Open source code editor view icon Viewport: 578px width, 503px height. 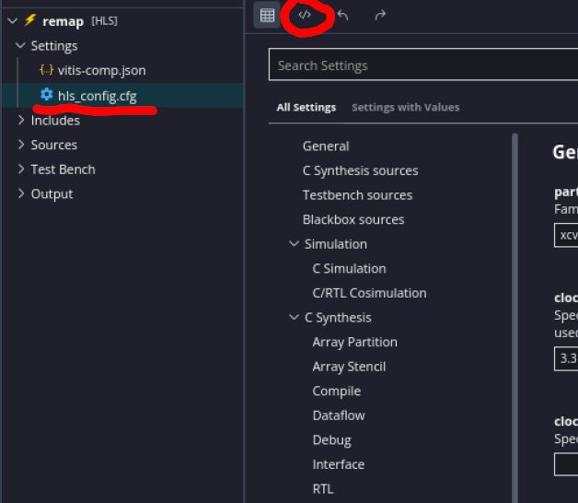[306, 15]
